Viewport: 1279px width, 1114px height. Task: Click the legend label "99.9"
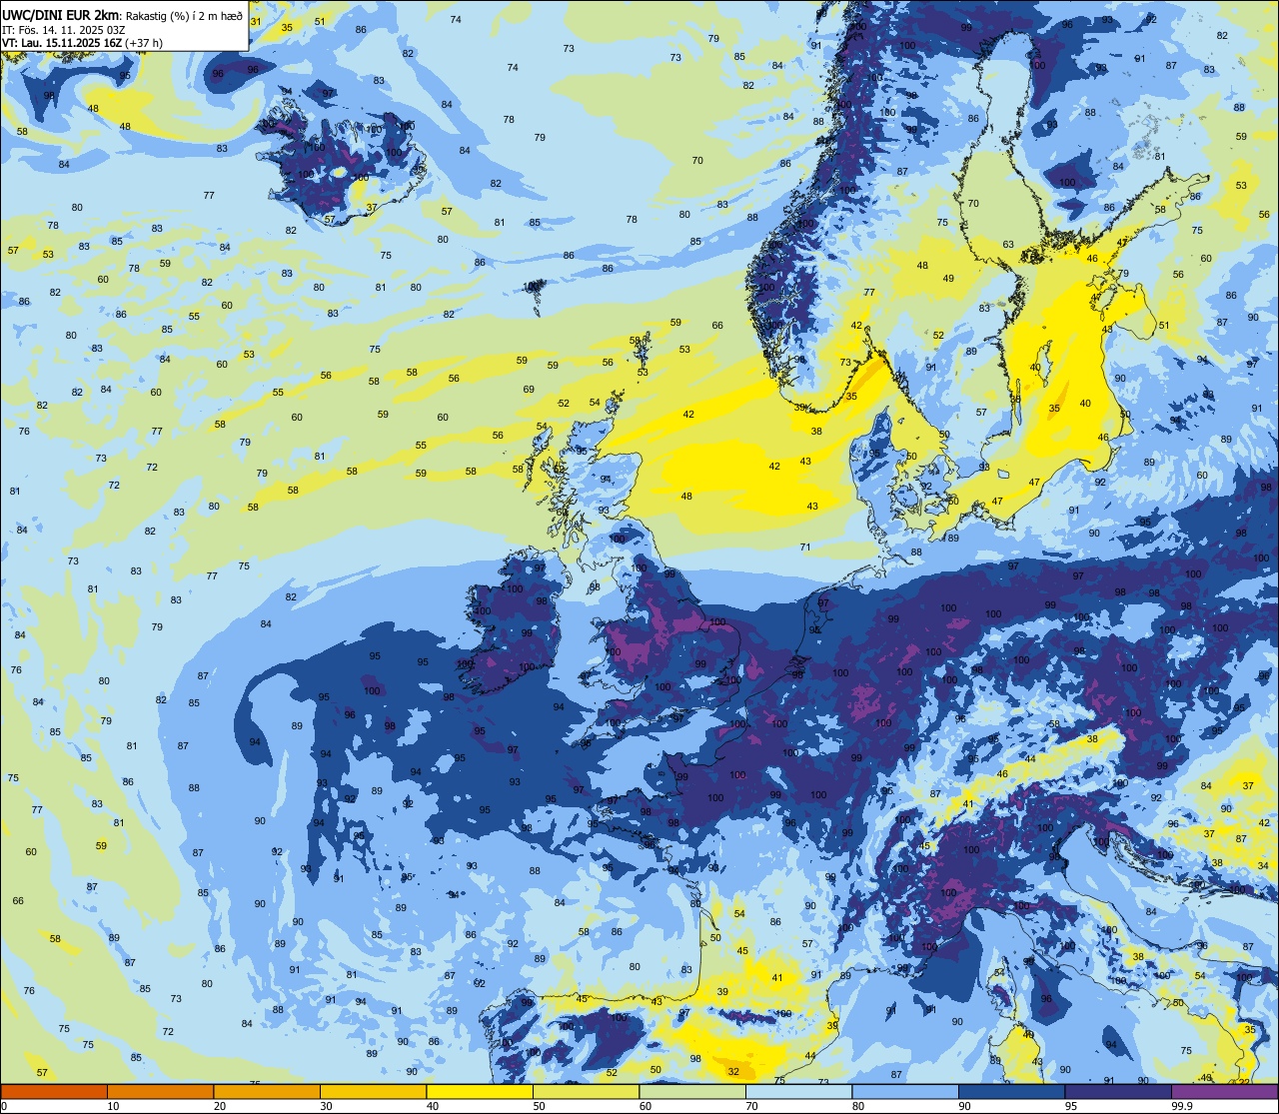pyautogui.click(x=1182, y=1106)
